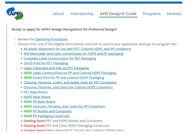Click the 'NEW!' label before PP Base Resins

(28, 102)
